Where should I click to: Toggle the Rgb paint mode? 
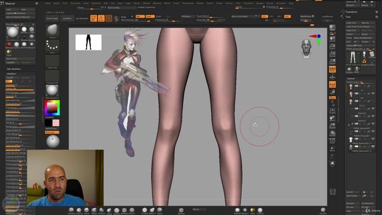(140, 16)
